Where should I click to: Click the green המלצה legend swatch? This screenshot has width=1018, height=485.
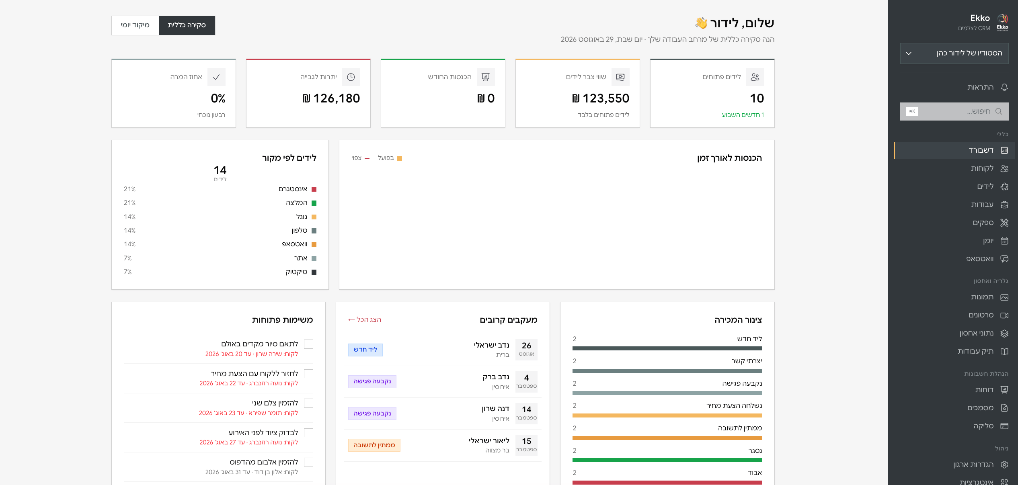click(x=314, y=203)
